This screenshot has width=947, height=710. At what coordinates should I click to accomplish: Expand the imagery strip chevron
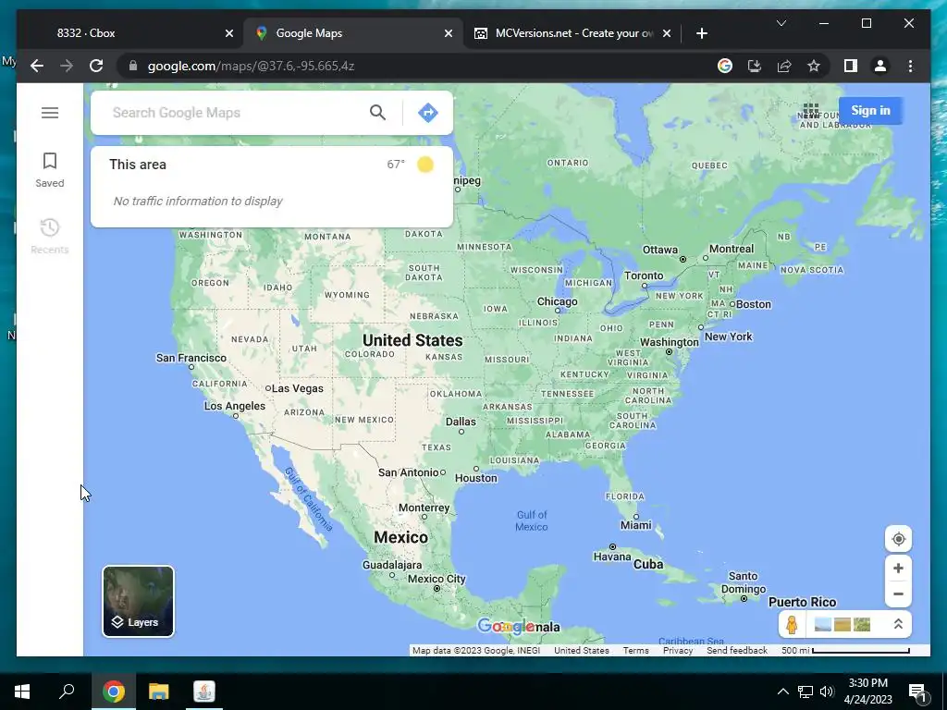pyautogui.click(x=898, y=624)
